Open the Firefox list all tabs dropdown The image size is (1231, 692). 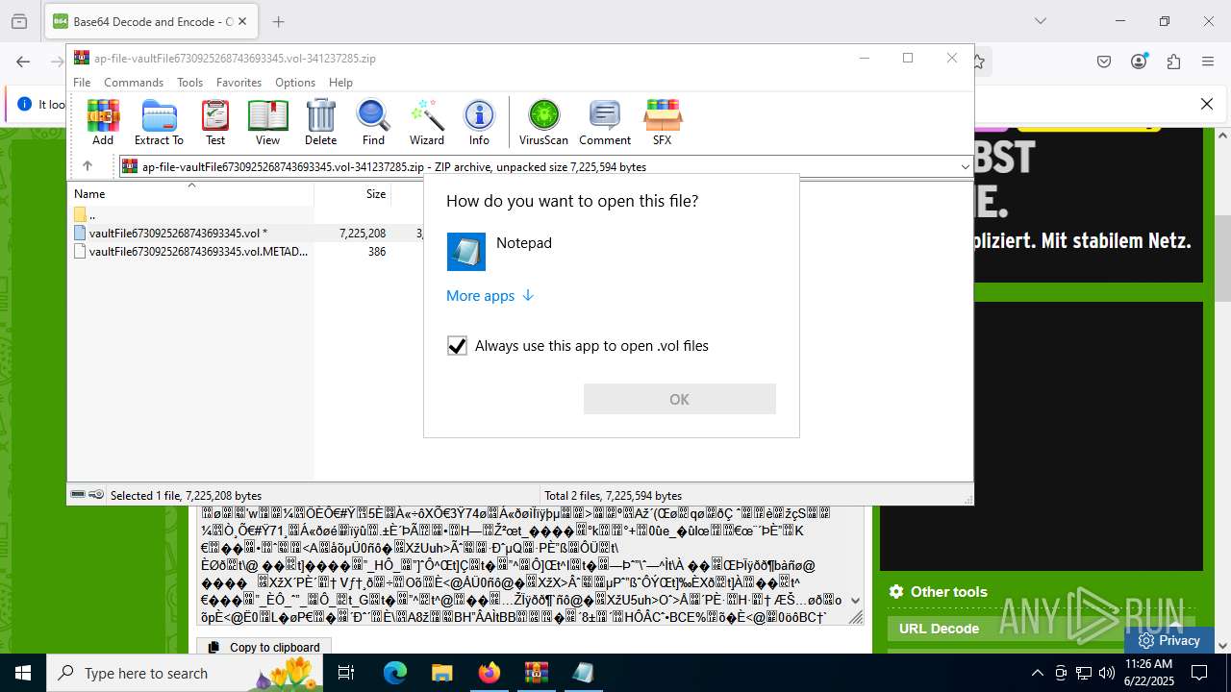(x=1040, y=21)
